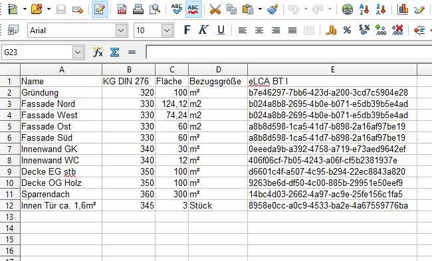Open Print Preview with magnifier icon
432x261 pixels.
pos(155,9)
